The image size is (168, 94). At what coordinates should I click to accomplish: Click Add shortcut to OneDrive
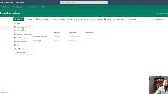coord(93,19)
